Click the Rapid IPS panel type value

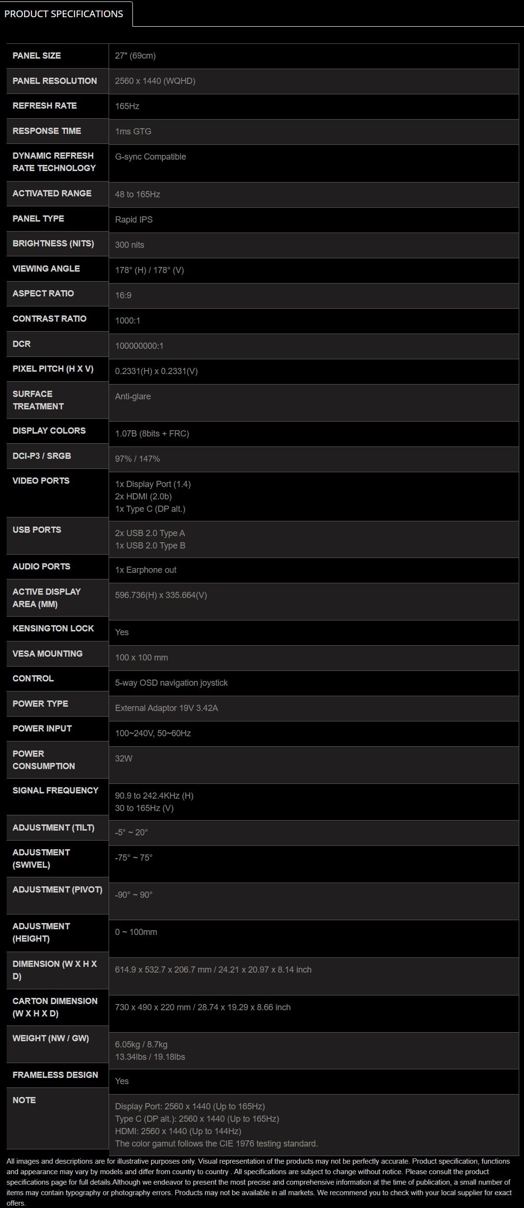click(134, 220)
